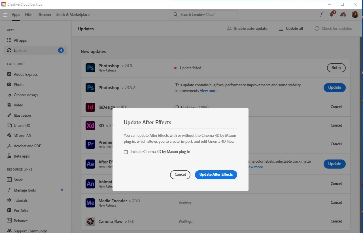Screen dimensions: 363x233
Task: Cancel the Animate update
Action: tap(336, 184)
